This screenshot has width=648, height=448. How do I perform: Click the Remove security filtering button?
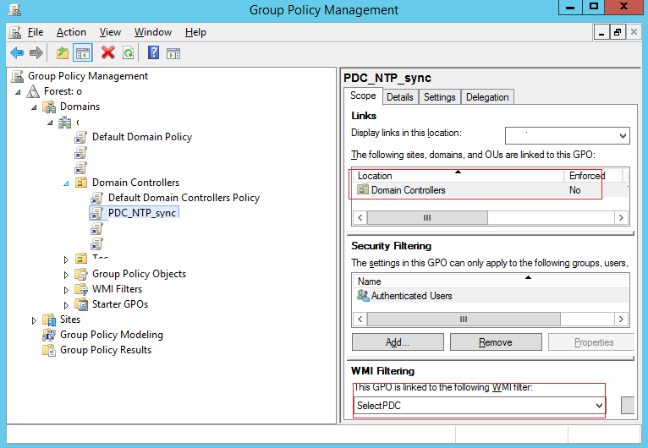496,341
